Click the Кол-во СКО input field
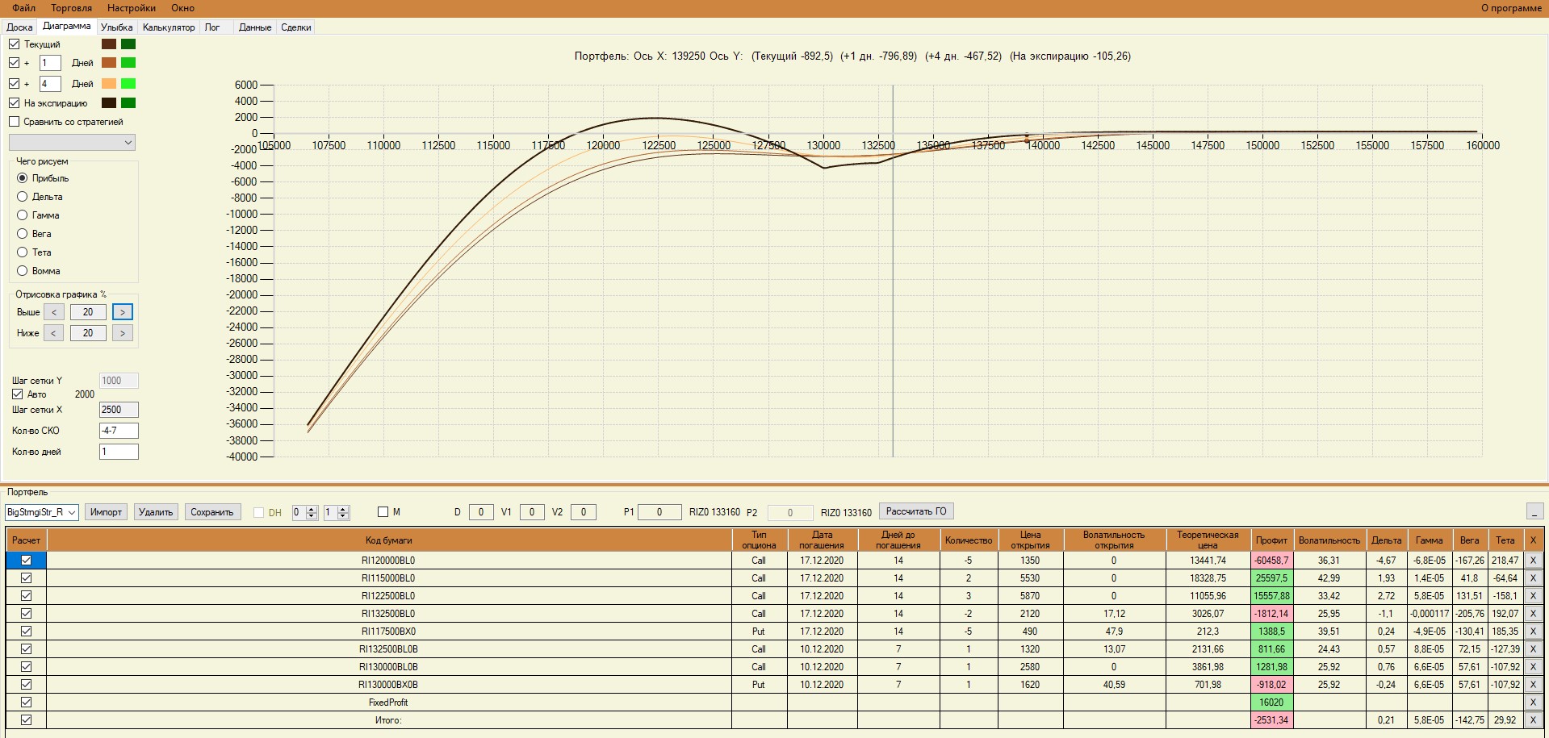Screen dimensions: 1549x738 coord(119,431)
